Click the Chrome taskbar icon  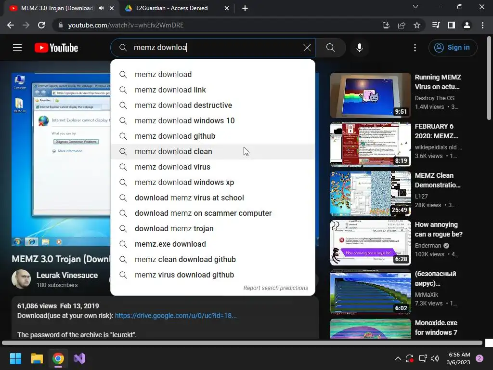tap(58, 358)
